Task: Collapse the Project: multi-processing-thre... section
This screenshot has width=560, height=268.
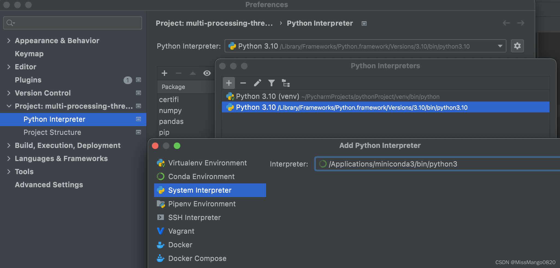Action: click(x=9, y=106)
